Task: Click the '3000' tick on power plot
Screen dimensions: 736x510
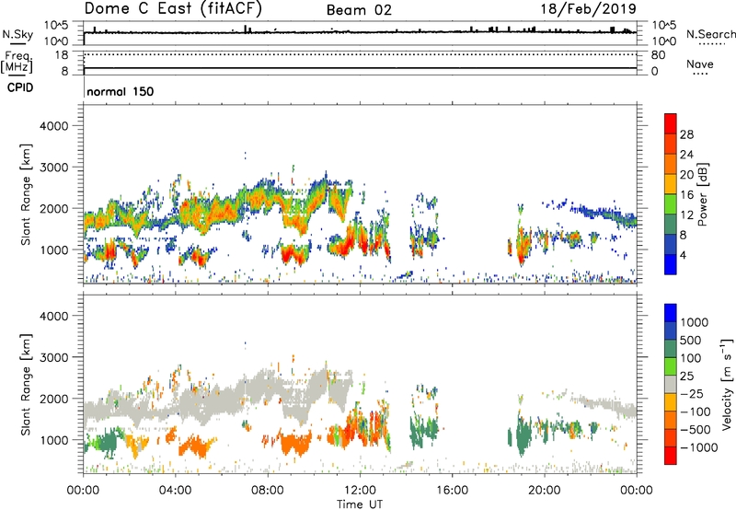Action: pos(53,168)
